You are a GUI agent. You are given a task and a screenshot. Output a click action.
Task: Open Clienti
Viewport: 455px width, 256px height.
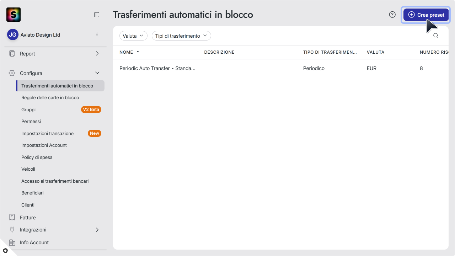coord(28,205)
